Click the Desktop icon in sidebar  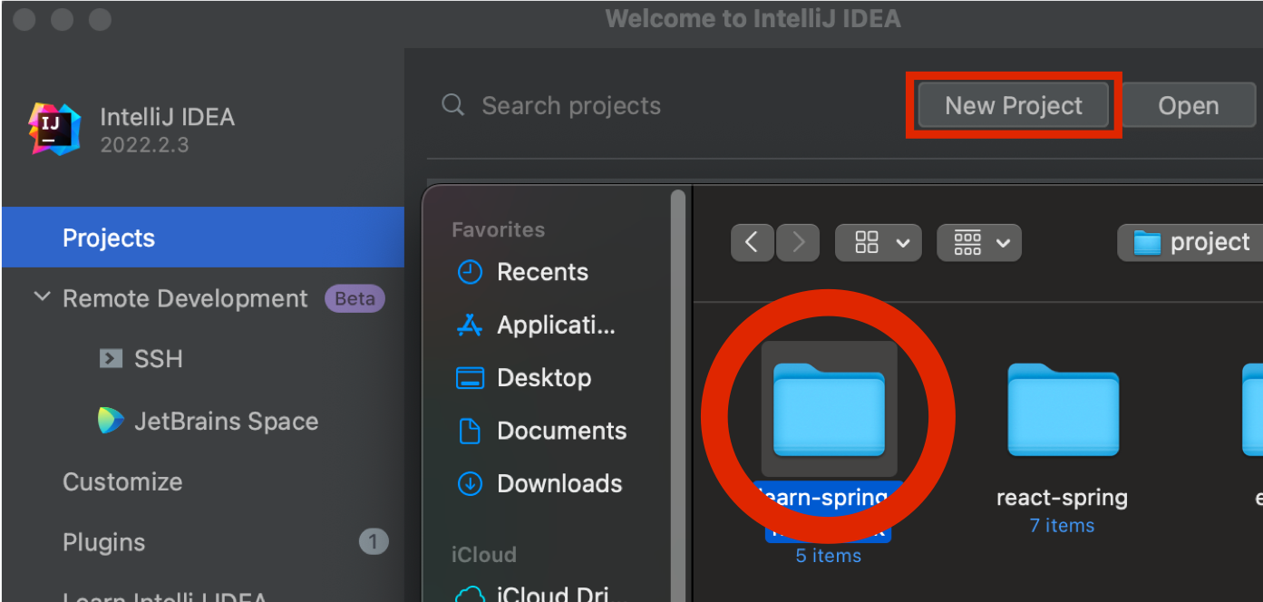(470, 377)
